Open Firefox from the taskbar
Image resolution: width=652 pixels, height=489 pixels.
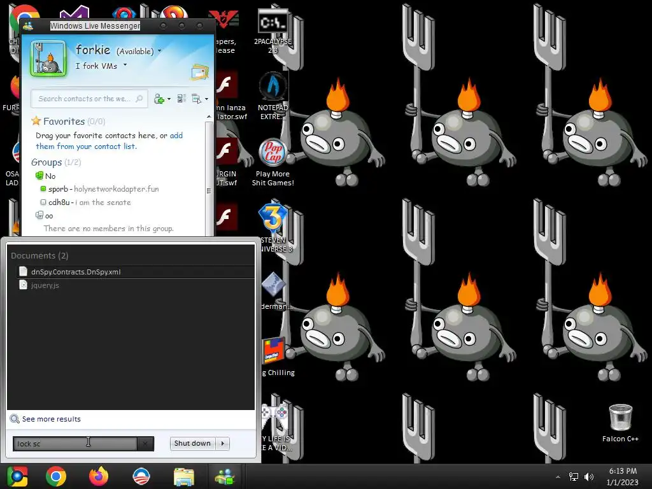click(x=99, y=476)
